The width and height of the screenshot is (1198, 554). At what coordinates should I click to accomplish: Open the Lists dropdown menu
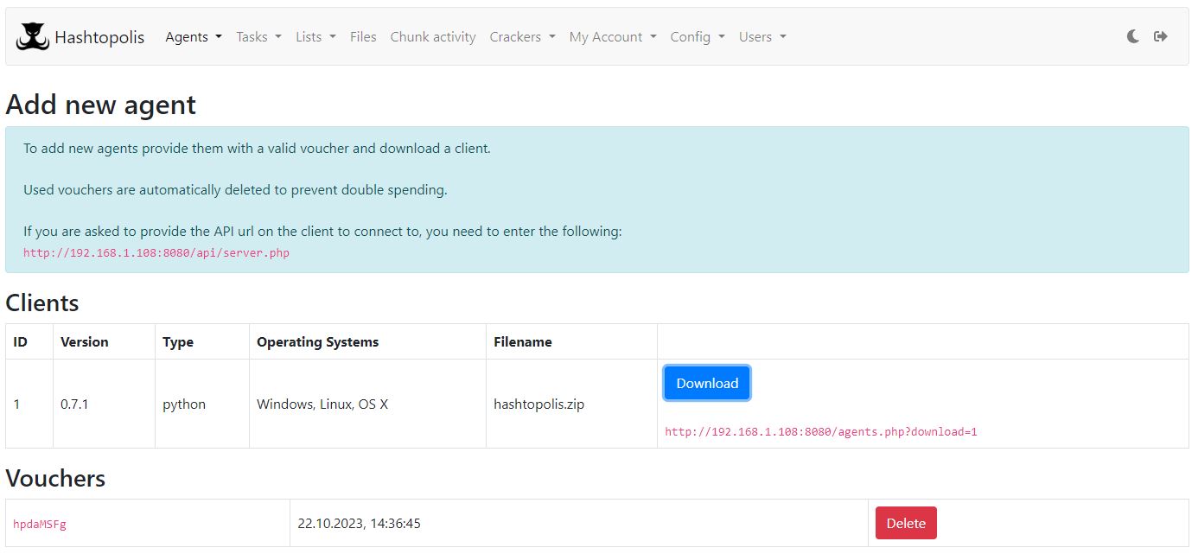pos(315,37)
